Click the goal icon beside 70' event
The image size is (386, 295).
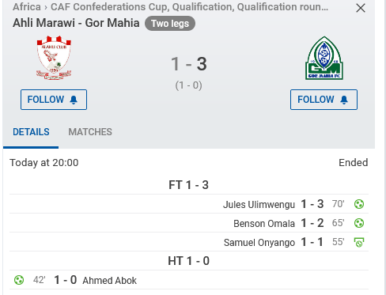[359, 204]
